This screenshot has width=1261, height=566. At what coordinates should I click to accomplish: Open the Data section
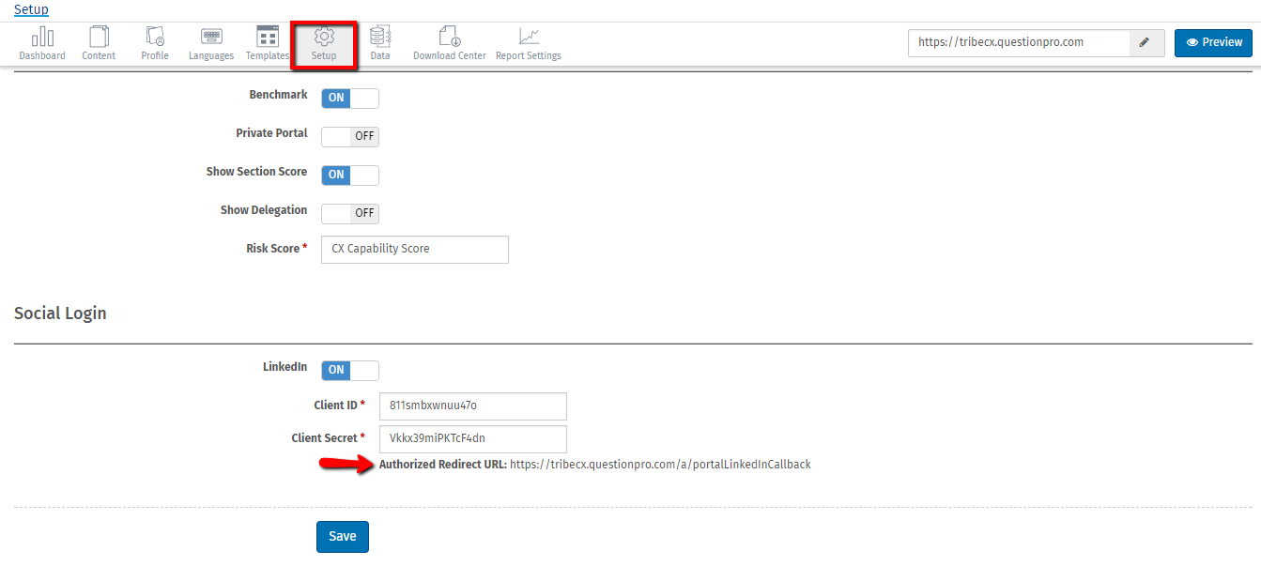tap(379, 42)
